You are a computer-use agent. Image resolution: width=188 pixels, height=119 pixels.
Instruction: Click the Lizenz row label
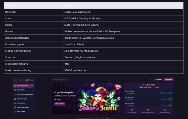[x=9, y=18]
